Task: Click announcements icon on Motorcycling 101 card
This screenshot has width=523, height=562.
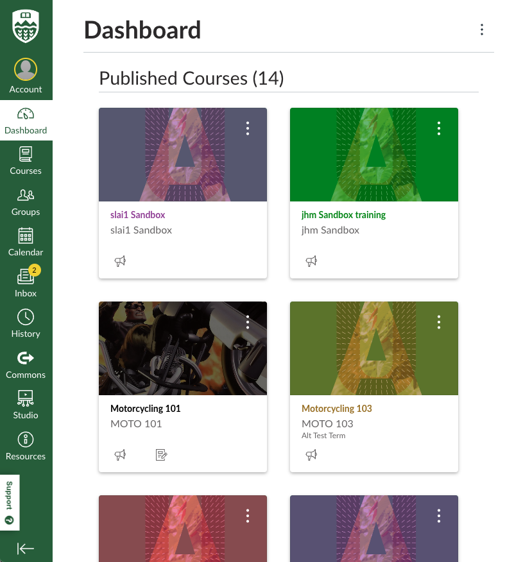Action: (120, 455)
